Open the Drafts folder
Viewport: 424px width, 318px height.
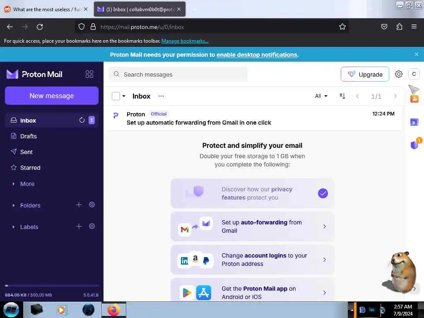(x=51, y=136)
